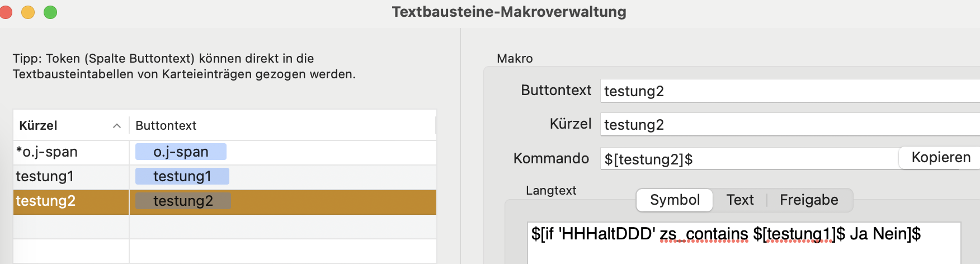Select the highlighted testung2 row
980x264 pixels.
pos(225,201)
